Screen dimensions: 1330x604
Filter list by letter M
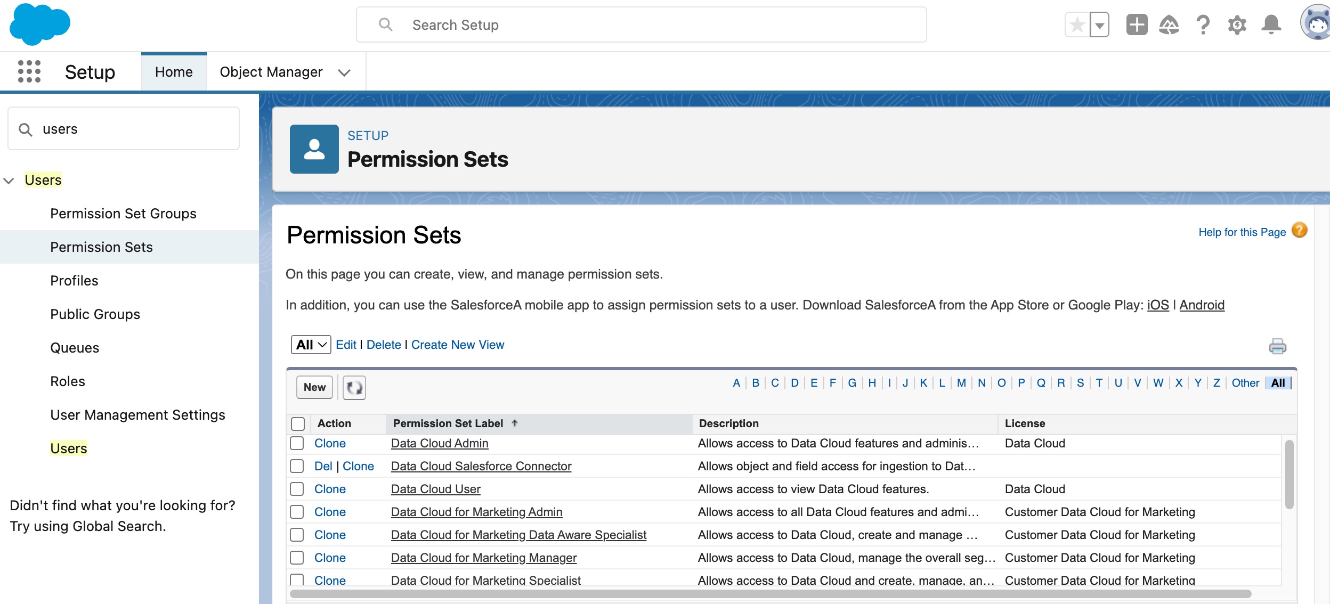tap(961, 383)
